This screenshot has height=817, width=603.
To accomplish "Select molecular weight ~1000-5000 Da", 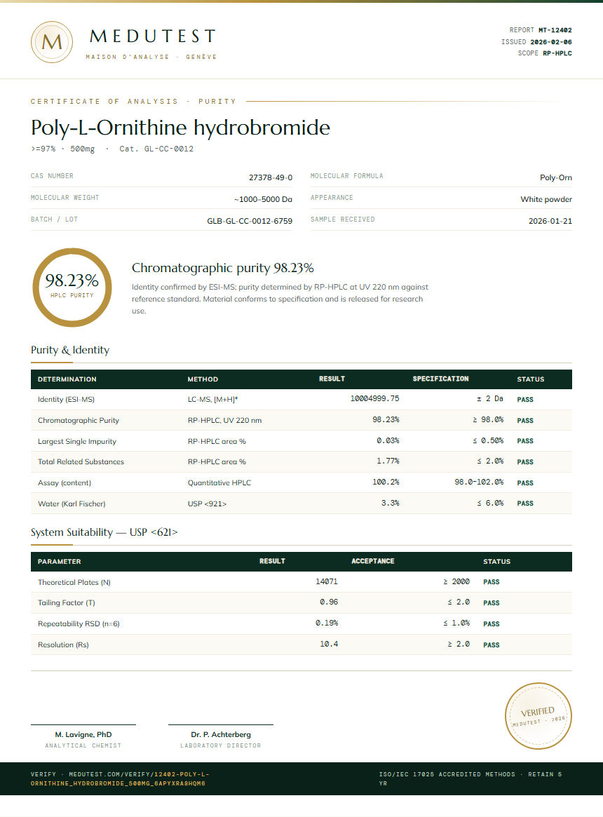I will pos(263,200).
